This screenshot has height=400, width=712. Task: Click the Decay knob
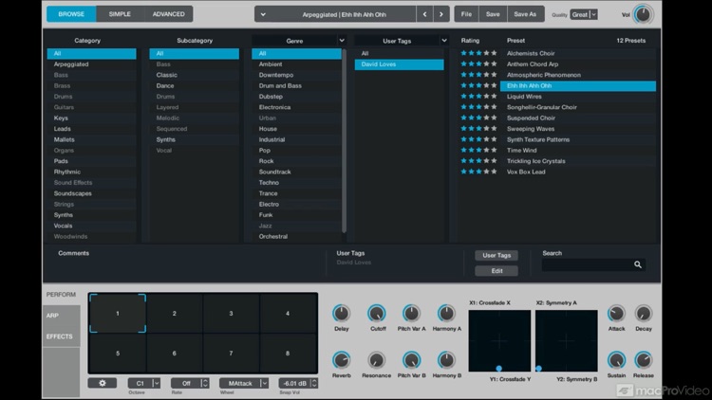(x=643, y=314)
